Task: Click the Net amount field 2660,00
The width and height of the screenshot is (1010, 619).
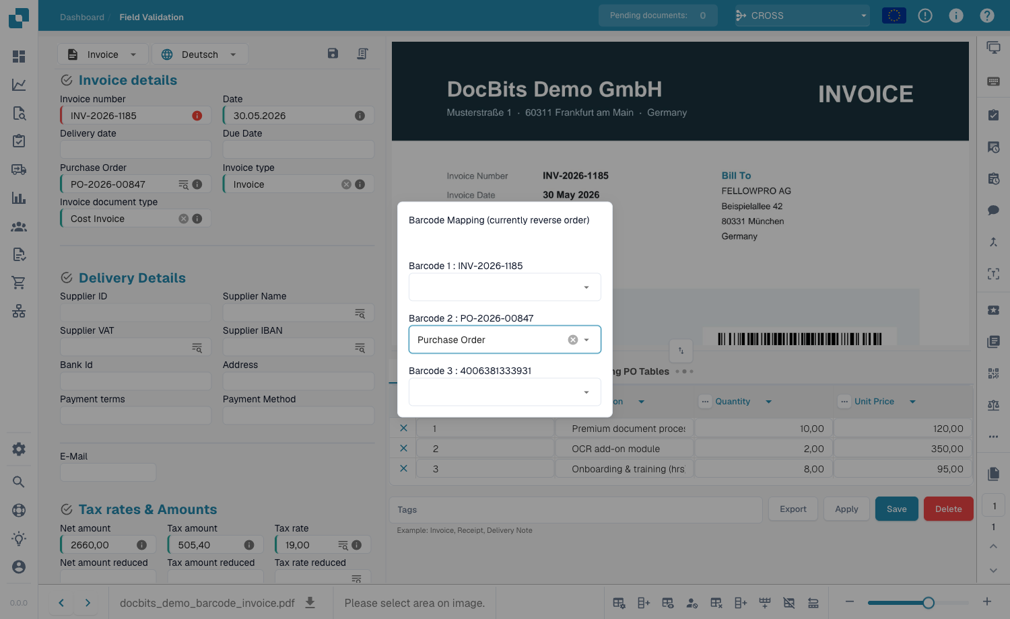Action: pos(108,545)
